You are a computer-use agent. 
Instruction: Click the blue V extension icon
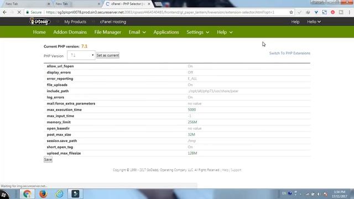(x=316, y=12)
